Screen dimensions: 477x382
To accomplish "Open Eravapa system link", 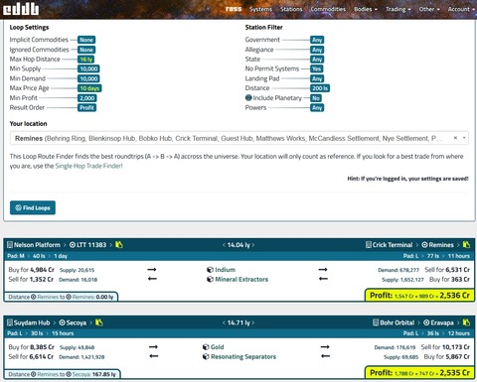I will click(442, 322).
